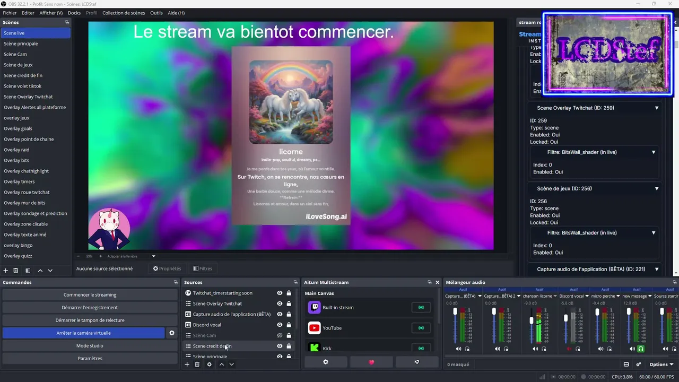Screen dimensions: 679x382
Task: Open micro perche channel menu arrow
Action: click(x=618, y=296)
